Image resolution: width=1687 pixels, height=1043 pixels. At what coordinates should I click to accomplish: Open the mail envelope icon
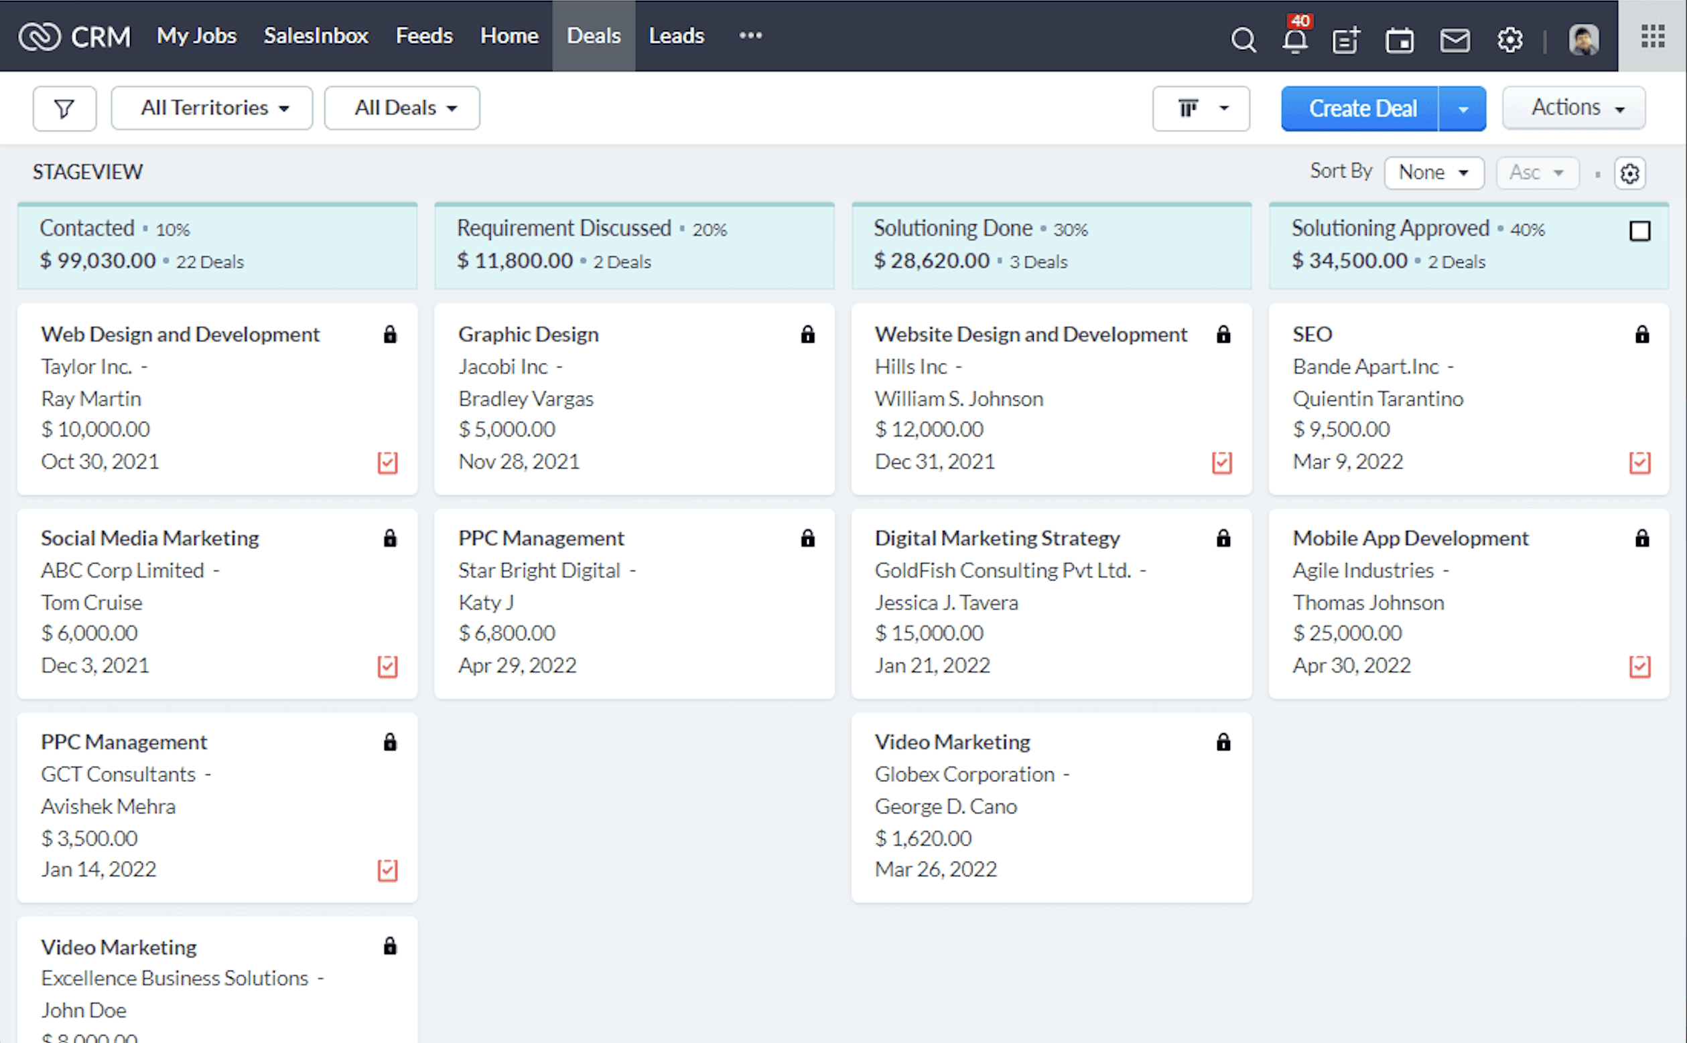pos(1455,40)
